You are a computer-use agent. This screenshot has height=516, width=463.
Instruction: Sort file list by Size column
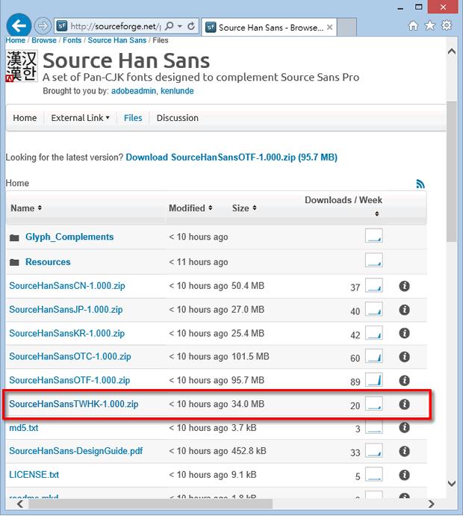click(x=244, y=208)
